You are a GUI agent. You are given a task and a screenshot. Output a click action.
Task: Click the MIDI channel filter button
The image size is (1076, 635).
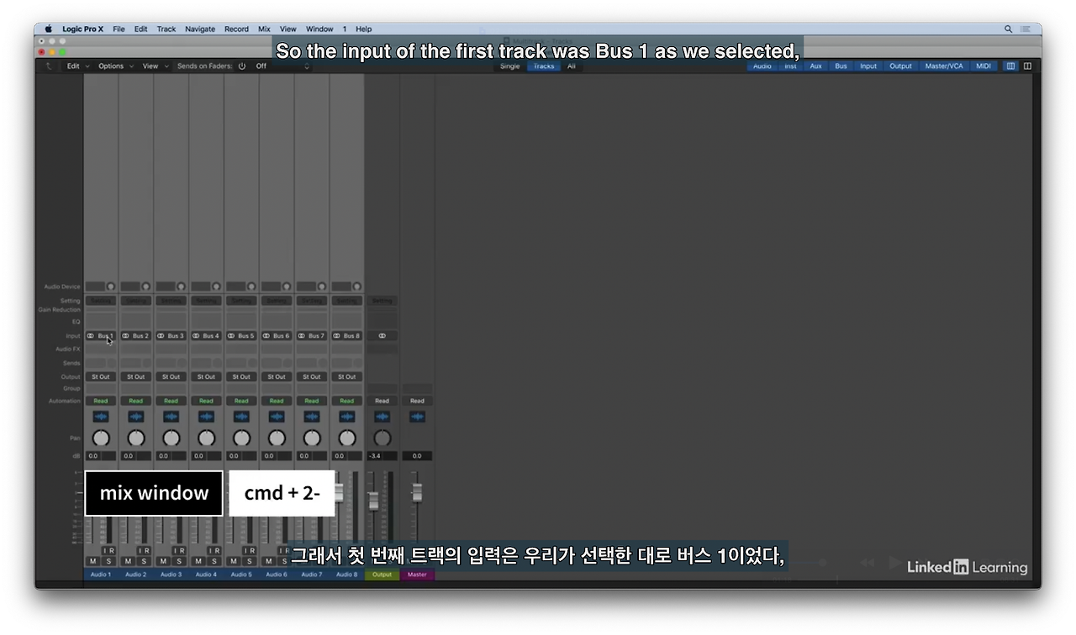[984, 66]
